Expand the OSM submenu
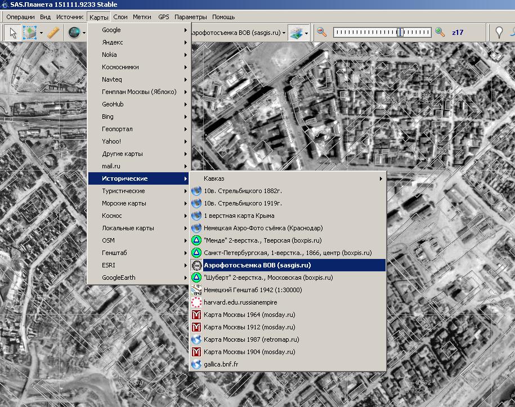515x407 pixels. click(x=139, y=240)
